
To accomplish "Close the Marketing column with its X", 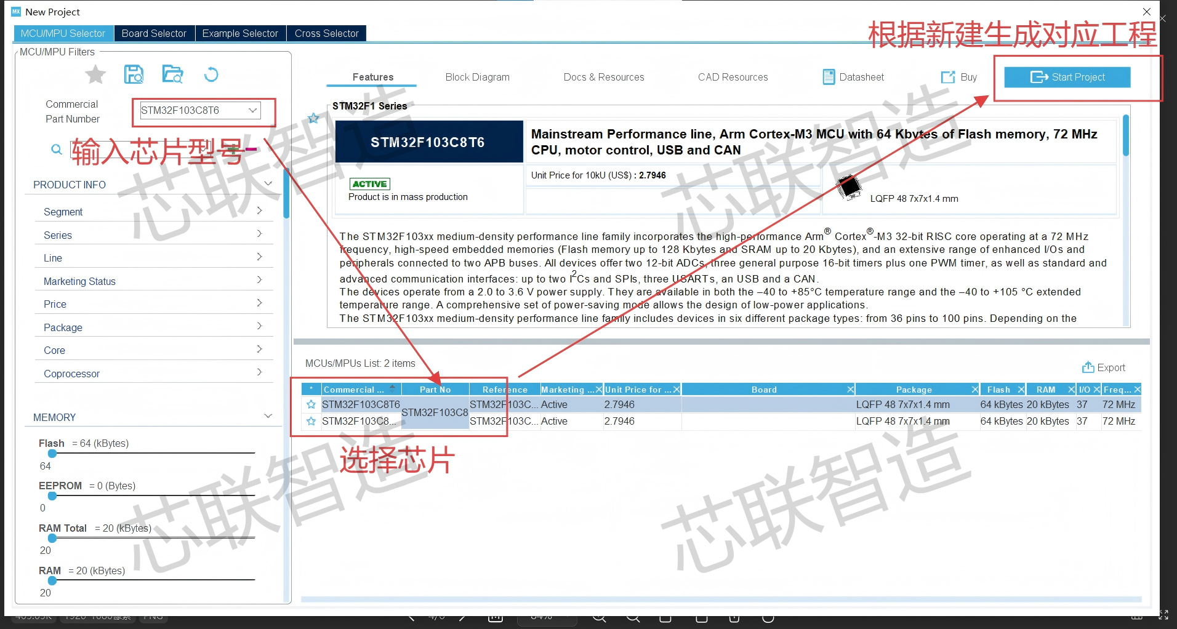I will pos(598,390).
